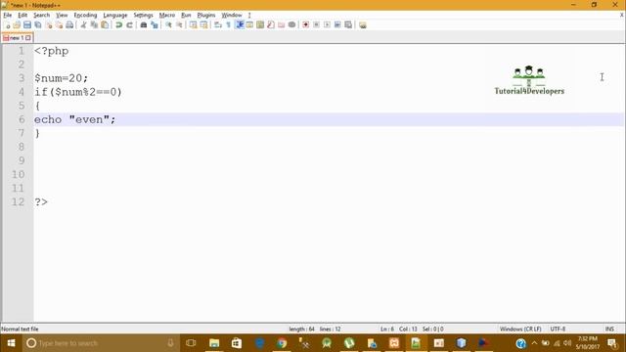The height and width of the screenshot is (352, 626).
Task: Save the file with the Save icon
Action: [27, 25]
